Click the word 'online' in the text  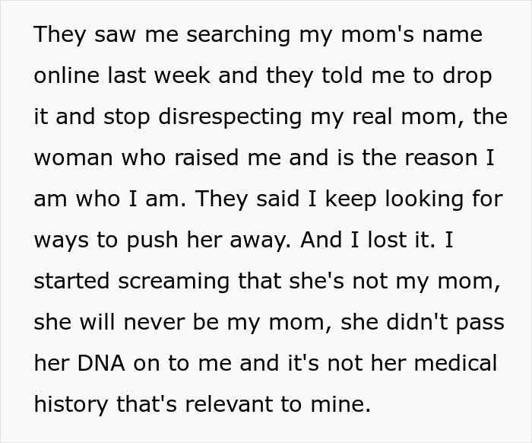point(66,77)
